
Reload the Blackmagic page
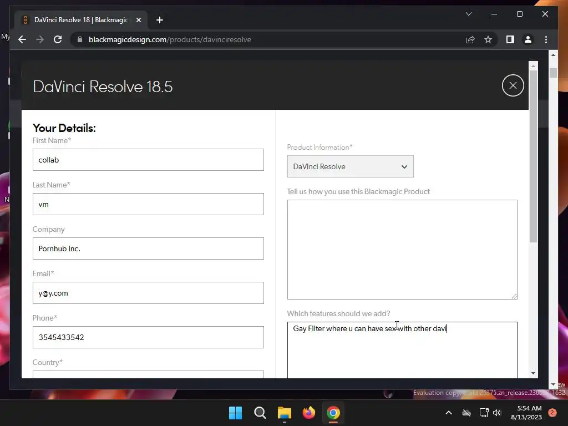tap(58, 39)
